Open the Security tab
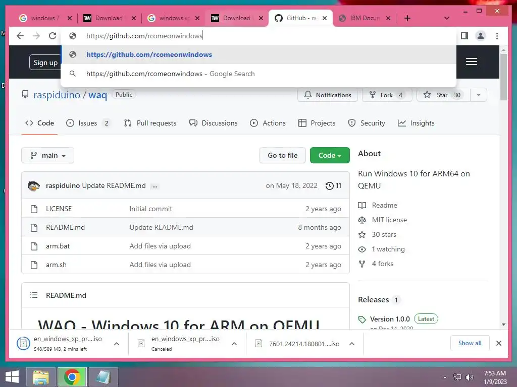This screenshot has width=517, height=387. (x=367, y=123)
